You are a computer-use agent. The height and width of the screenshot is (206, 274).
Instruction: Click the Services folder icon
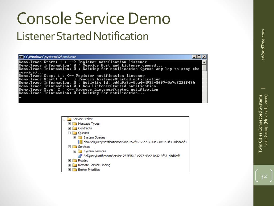(x=75, y=147)
